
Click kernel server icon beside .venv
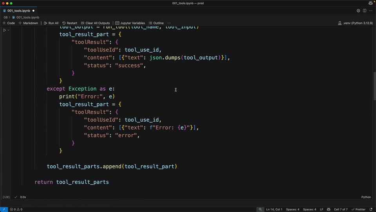[340, 23]
